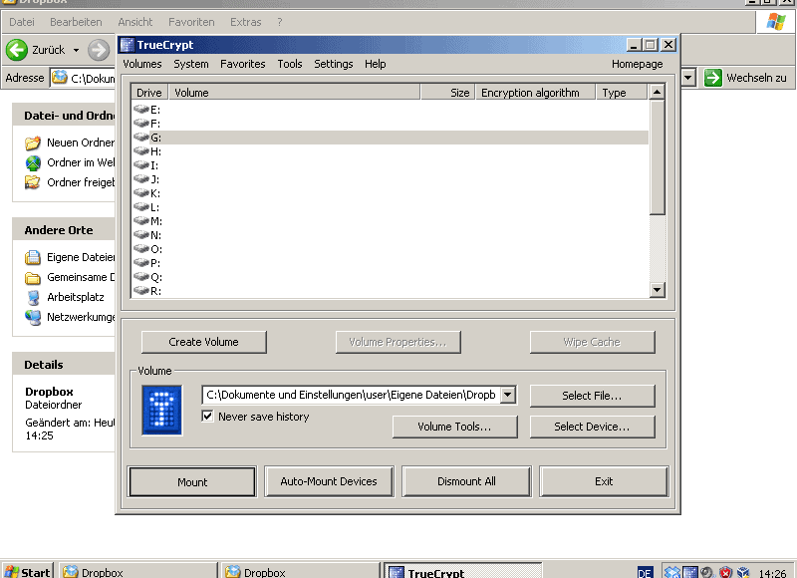Viewport: 797px width, 578px height.
Task: Click the drive list scrollbar thumb
Action: 657,157
